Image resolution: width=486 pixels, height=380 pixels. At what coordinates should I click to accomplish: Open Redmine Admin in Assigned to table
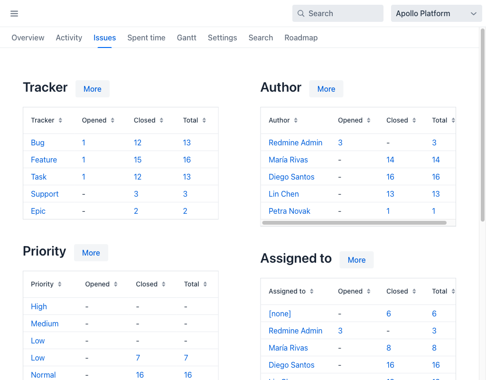[x=295, y=331]
